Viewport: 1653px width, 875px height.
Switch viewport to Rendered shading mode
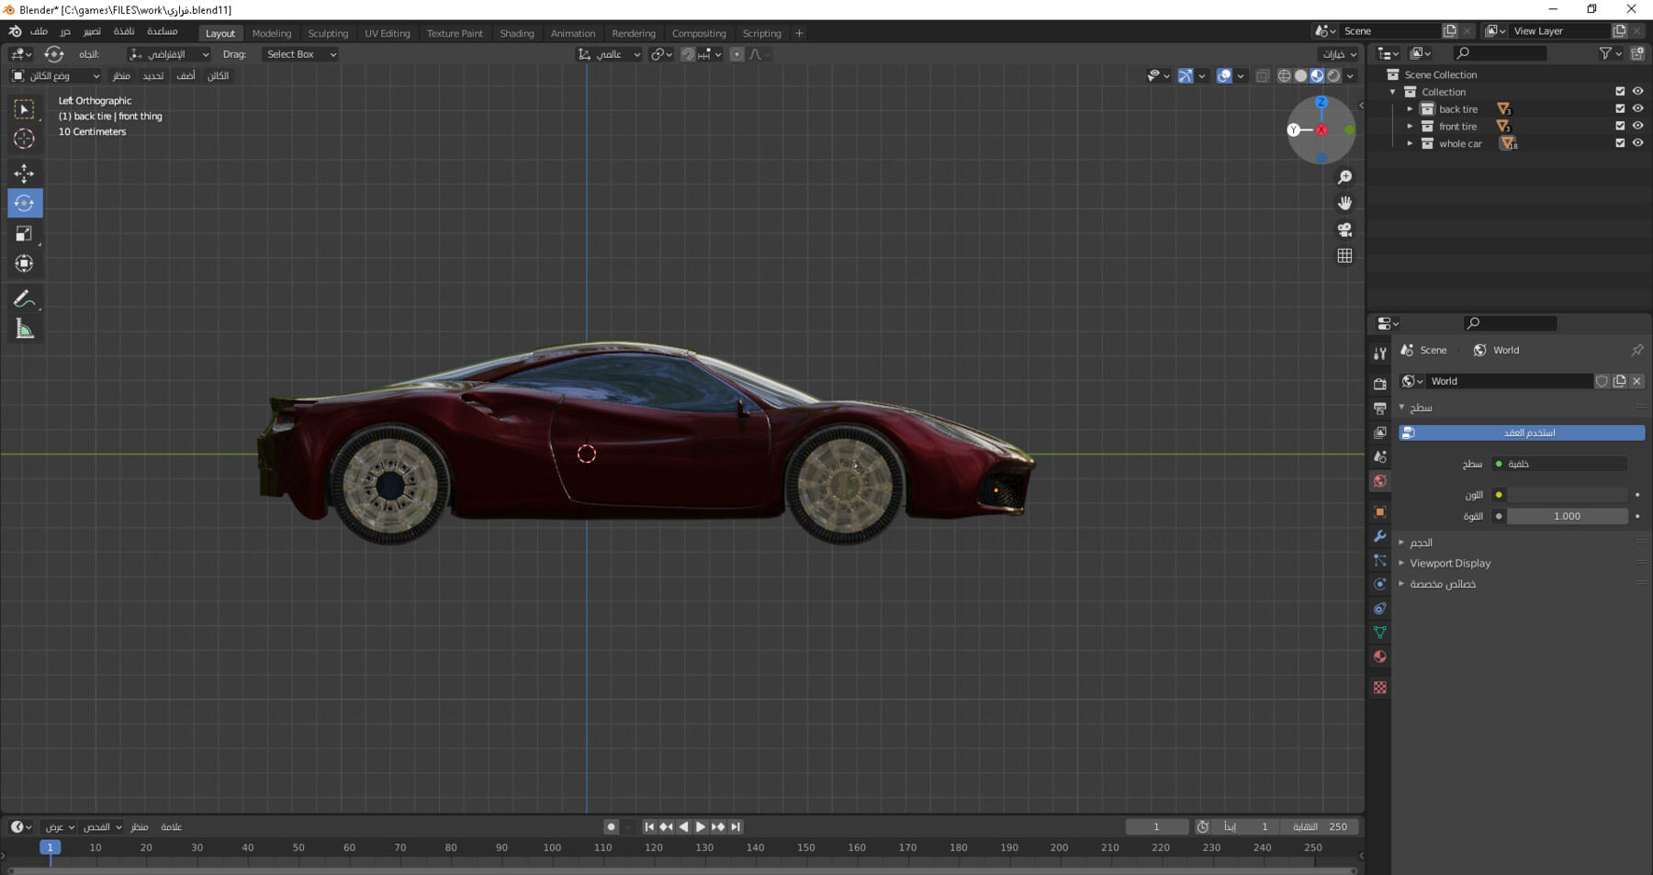pyautogui.click(x=1333, y=76)
